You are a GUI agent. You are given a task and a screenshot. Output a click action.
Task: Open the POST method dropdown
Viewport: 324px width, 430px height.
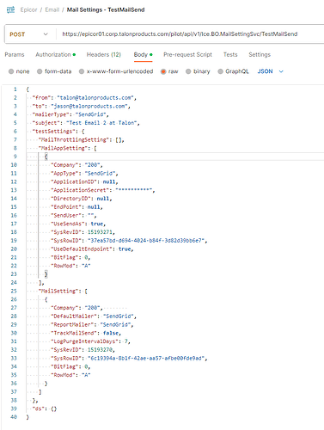pos(29,34)
